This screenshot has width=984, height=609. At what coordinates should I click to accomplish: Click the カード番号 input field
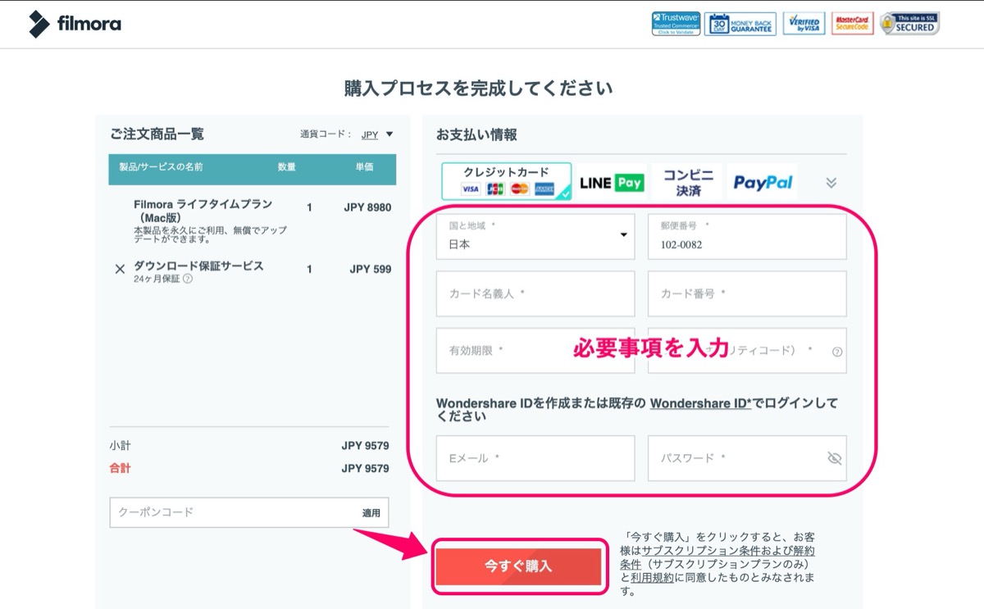(x=747, y=293)
